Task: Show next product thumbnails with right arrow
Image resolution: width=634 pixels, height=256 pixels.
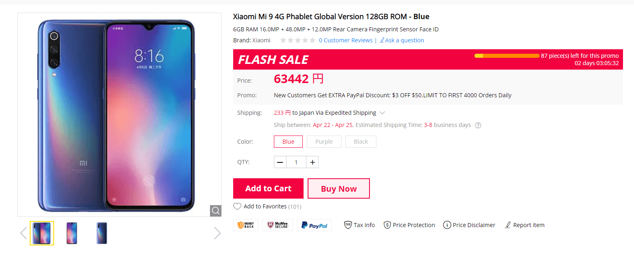Action: pos(217,233)
